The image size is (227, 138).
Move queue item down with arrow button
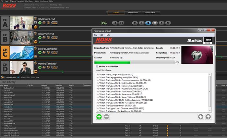pyautogui.click(x=201, y=117)
